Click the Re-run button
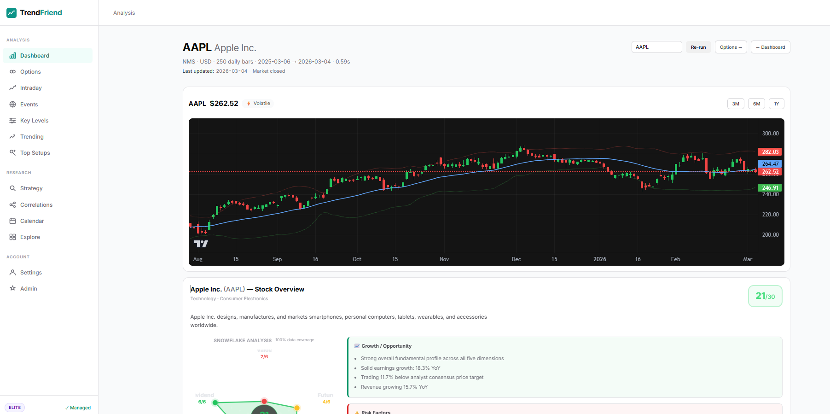 [698, 47]
